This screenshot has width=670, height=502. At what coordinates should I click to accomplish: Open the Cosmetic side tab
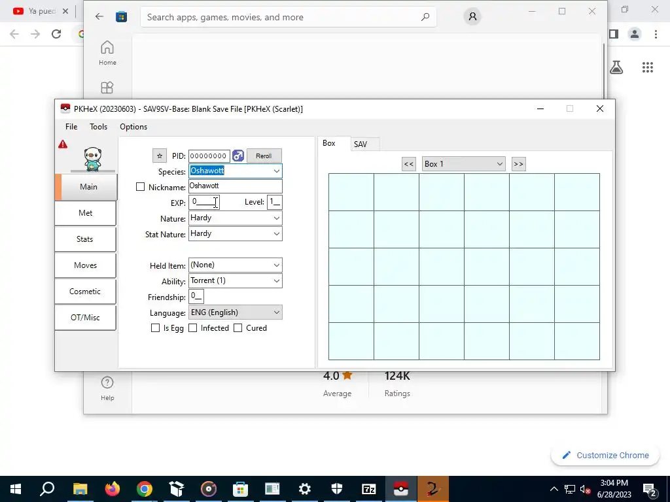click(86, 292)
